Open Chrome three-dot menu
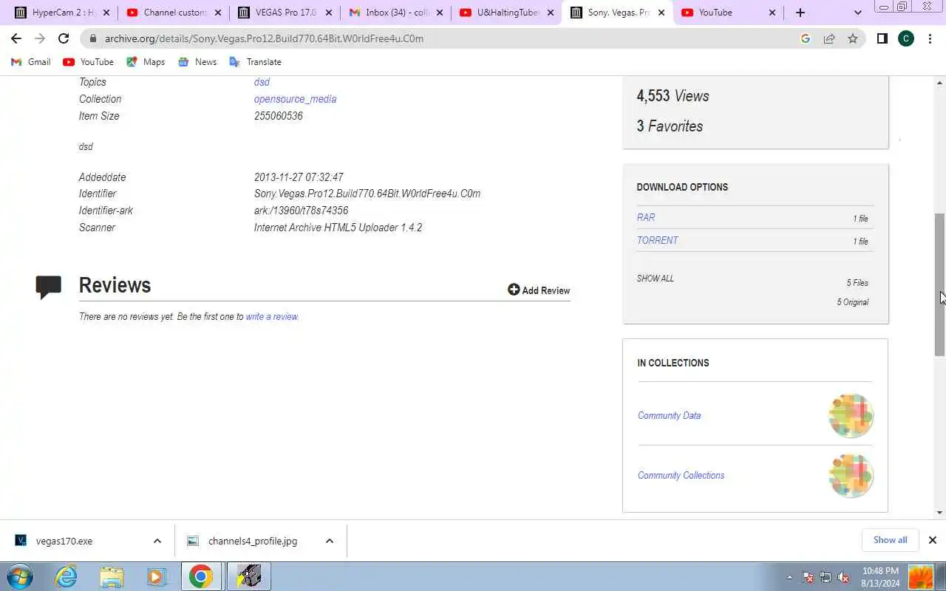This screenshot has height=591, width=946. 930,38
